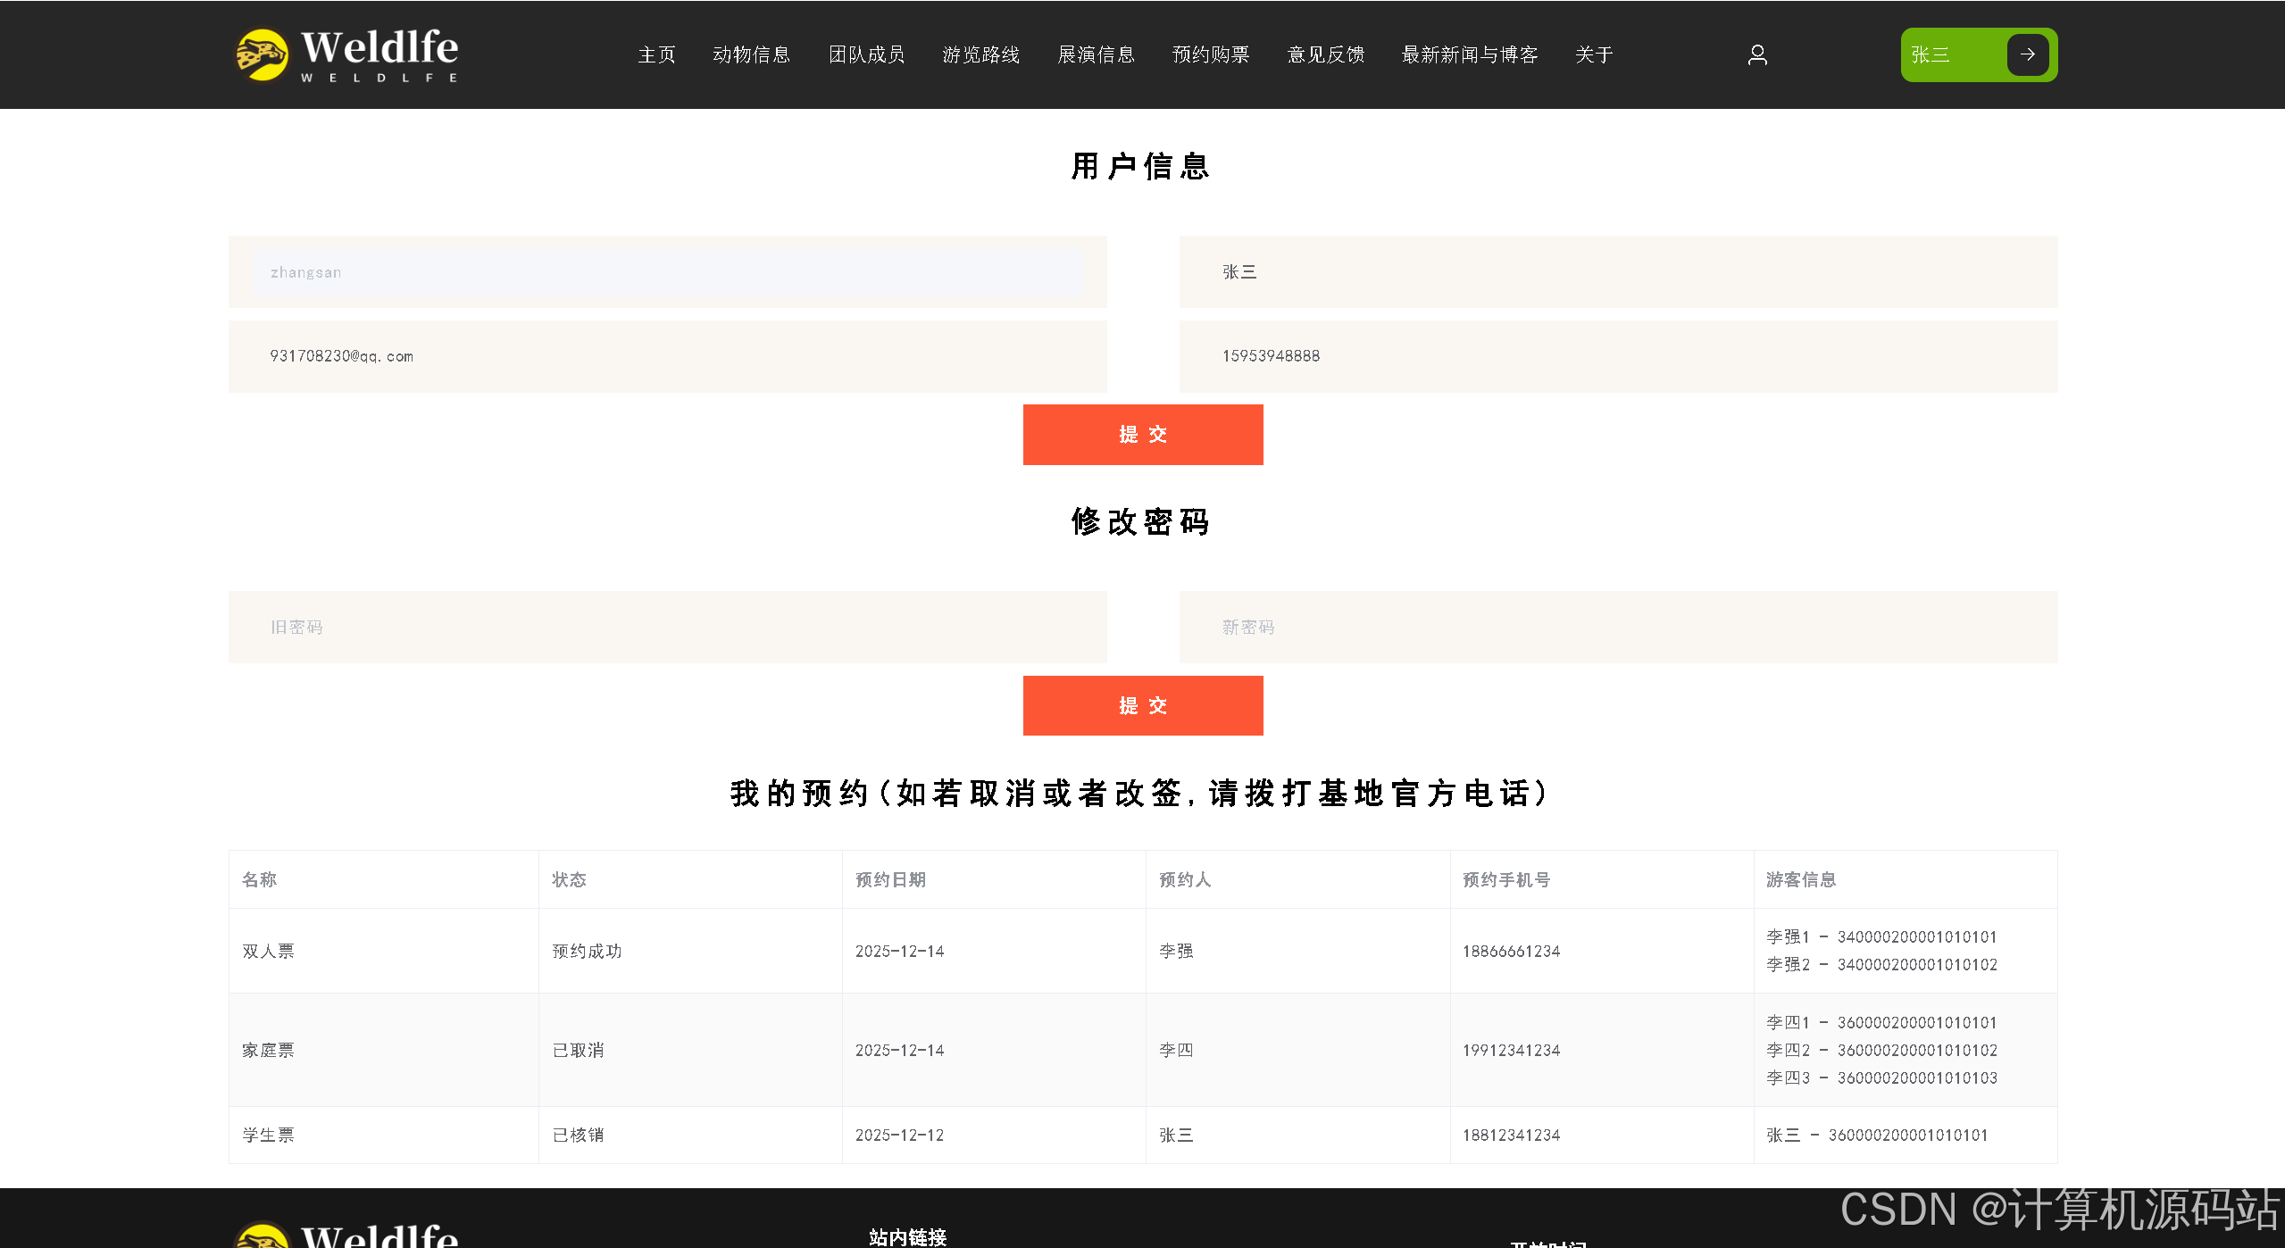Click the 2025-12-14 date in 家庭票 row
Viewport: 2285px width, 1248px height.
(x=899, y=1050)
